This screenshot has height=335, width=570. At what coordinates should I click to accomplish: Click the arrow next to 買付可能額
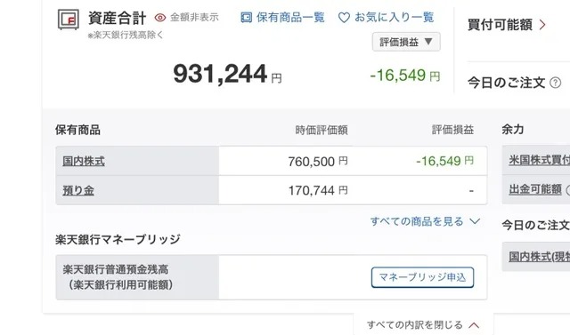click(x=542, y=25)
